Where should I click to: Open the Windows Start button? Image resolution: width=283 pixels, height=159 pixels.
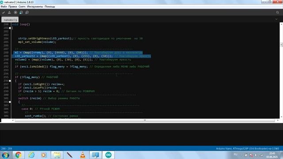point(5,155)
